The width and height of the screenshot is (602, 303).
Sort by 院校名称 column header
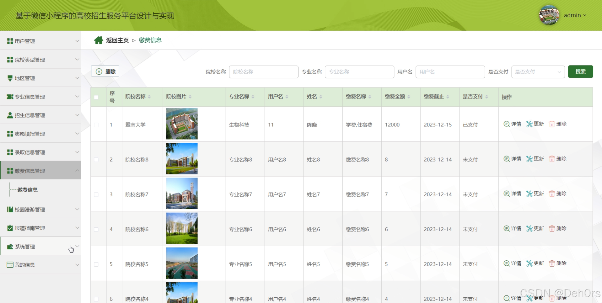pyautogui.click(x=138, y=97)
